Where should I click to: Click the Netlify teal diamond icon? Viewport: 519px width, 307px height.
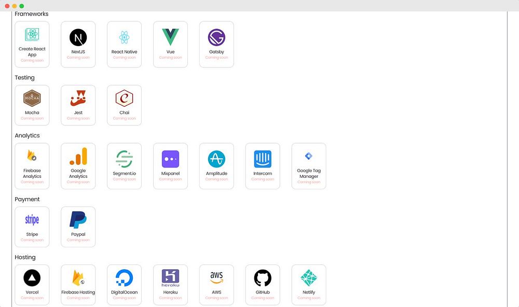[x=309, y=277]
